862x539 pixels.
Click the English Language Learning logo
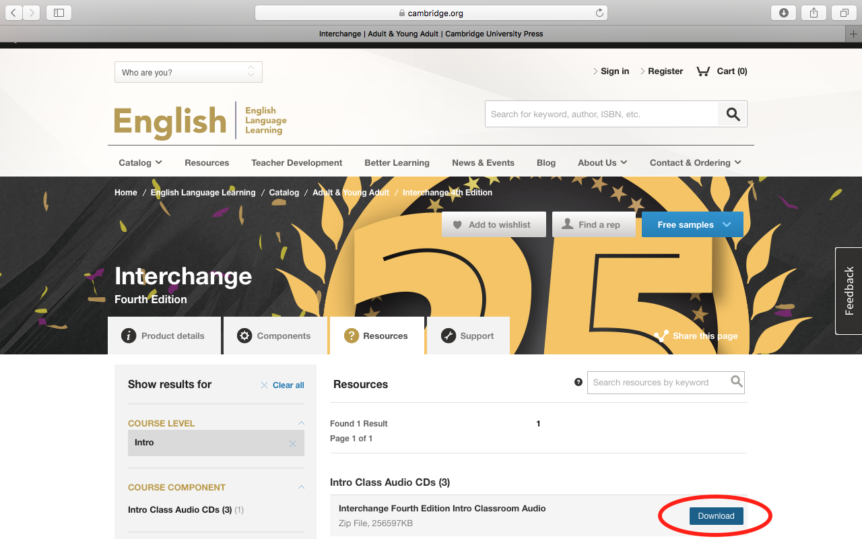pyautogui.click(x=201, y=121)
